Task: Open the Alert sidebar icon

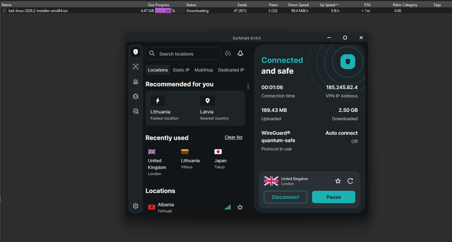Action: pos(136,82)
